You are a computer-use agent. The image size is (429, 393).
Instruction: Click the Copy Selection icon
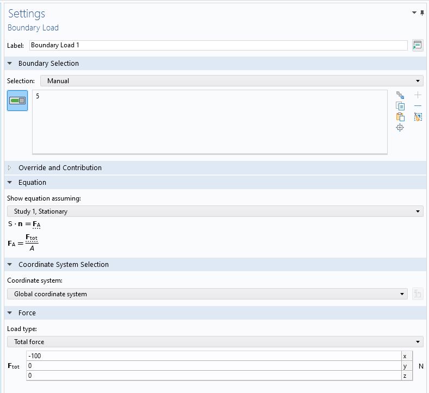(x=400, y=106)
